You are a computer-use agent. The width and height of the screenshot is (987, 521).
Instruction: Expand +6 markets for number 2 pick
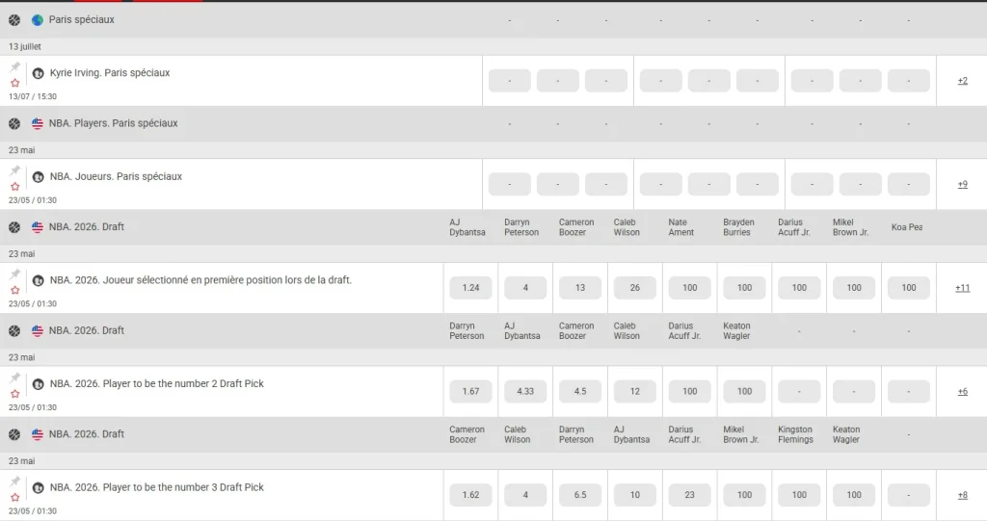tap(963, 391)
